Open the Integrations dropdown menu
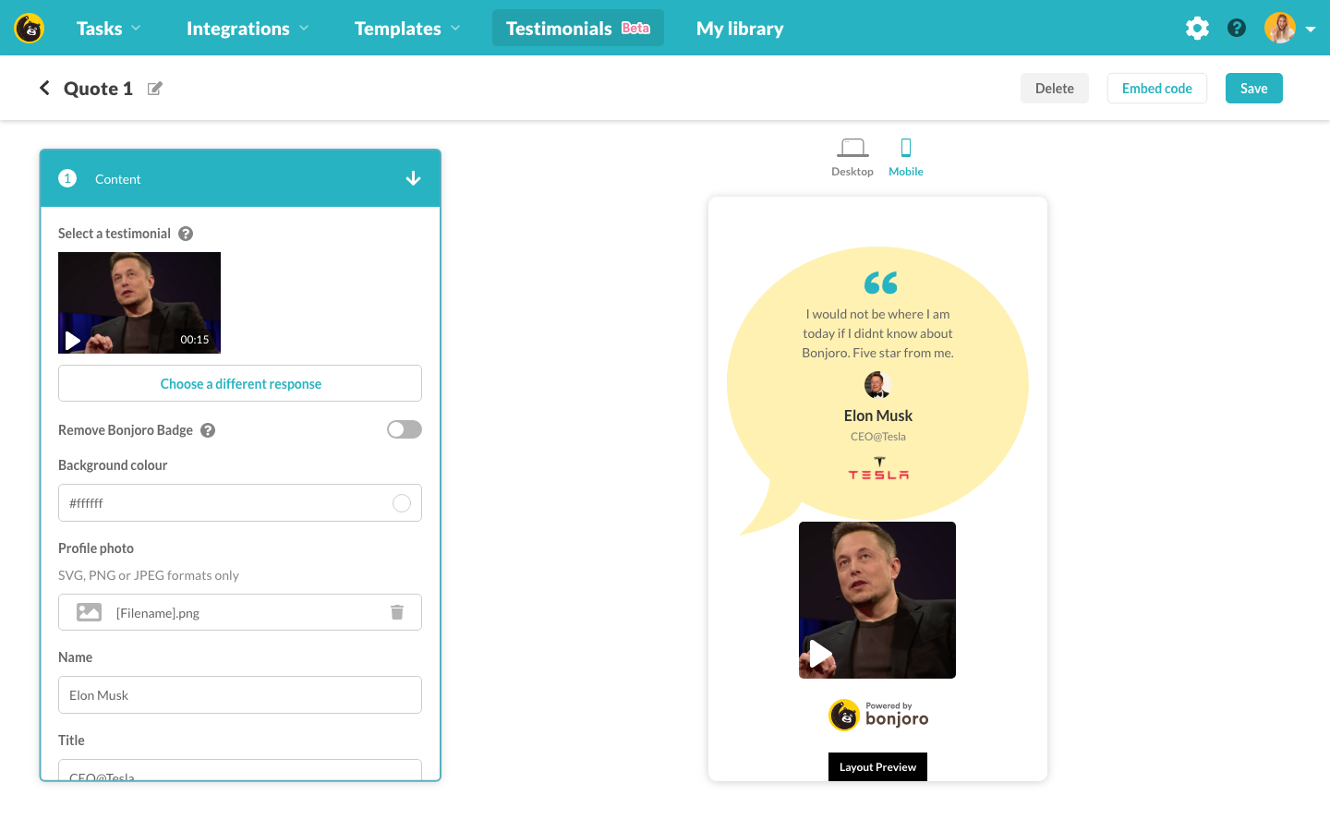The height and width of the screenshot is (831, 1330). [x=248, y=29]
